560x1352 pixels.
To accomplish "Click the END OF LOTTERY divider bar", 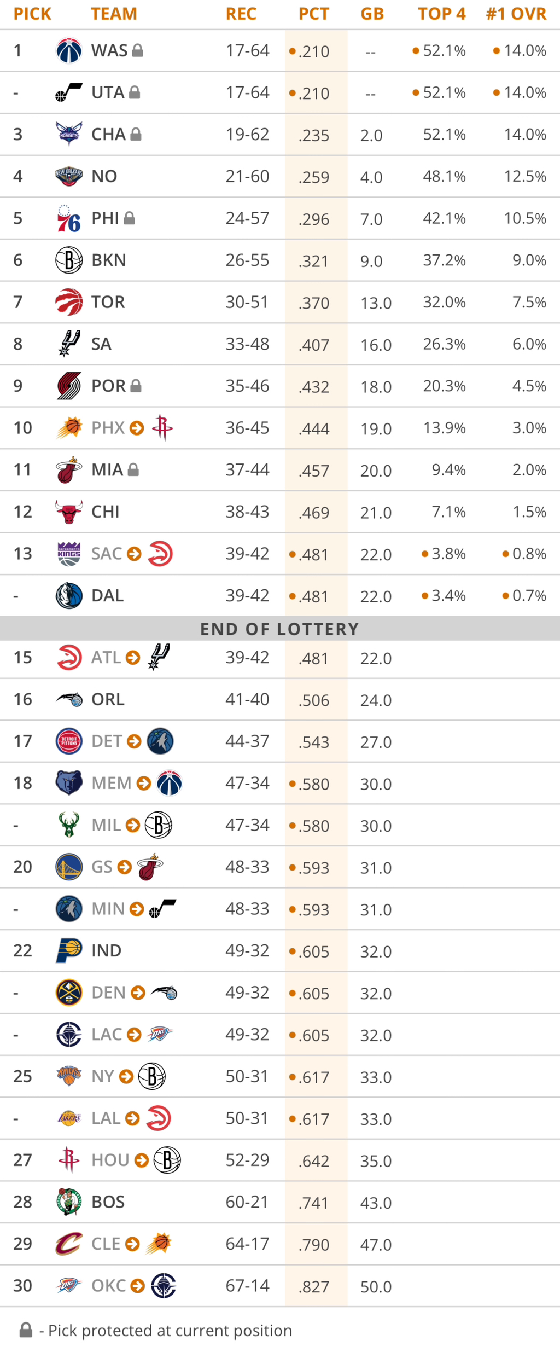I will tap(279, 629).
